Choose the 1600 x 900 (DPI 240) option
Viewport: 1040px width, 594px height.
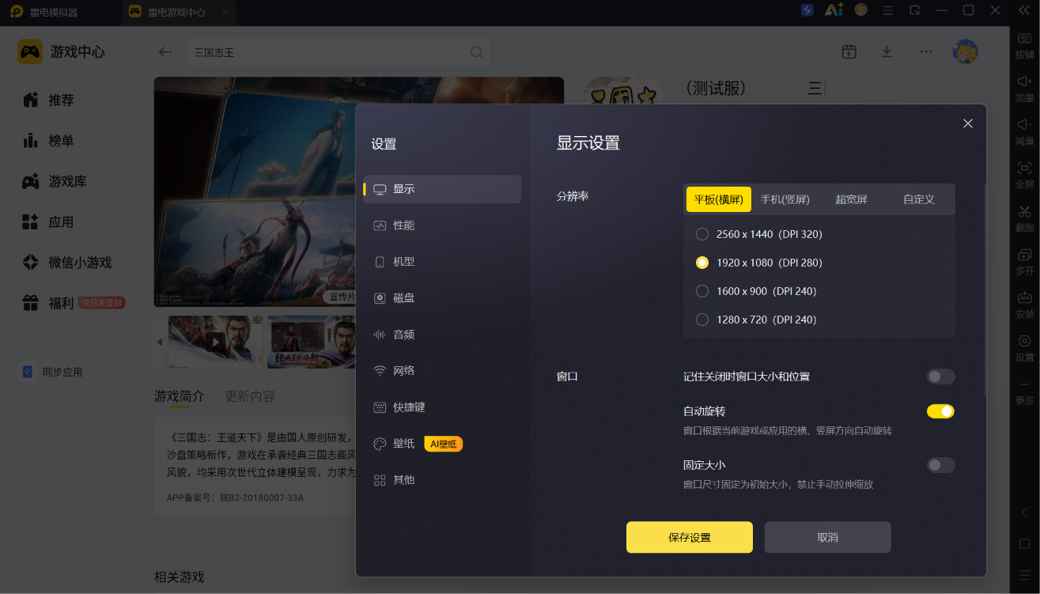(756, 291)
